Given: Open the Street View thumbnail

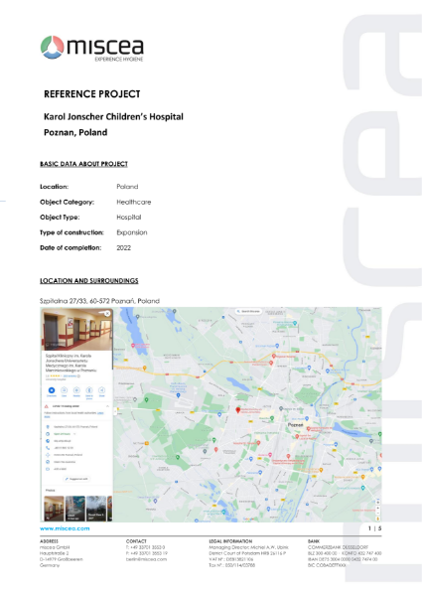Looking at the screenshot, I should pyautogui.click(x=96, y=509).
